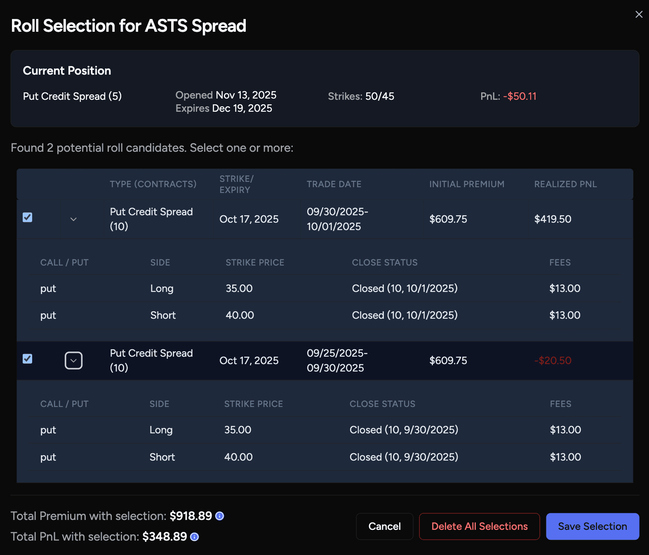This screenshot has width=649, height=555.
Task: Click info icon beside Total Premium
Action: 220,516
